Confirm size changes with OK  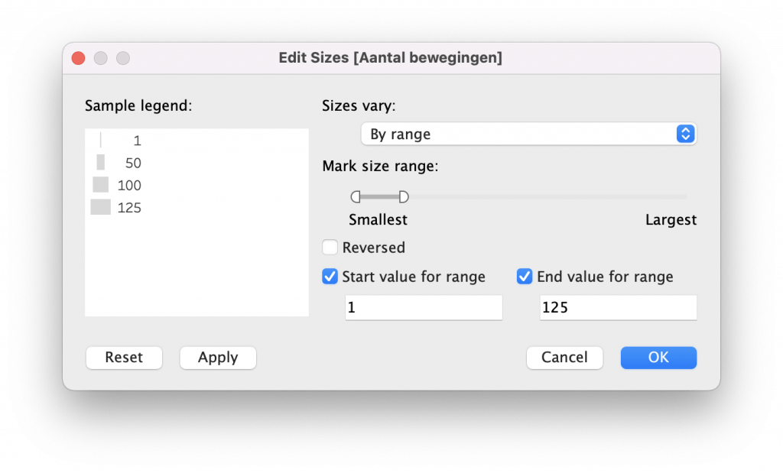click(x=658, y=358)
